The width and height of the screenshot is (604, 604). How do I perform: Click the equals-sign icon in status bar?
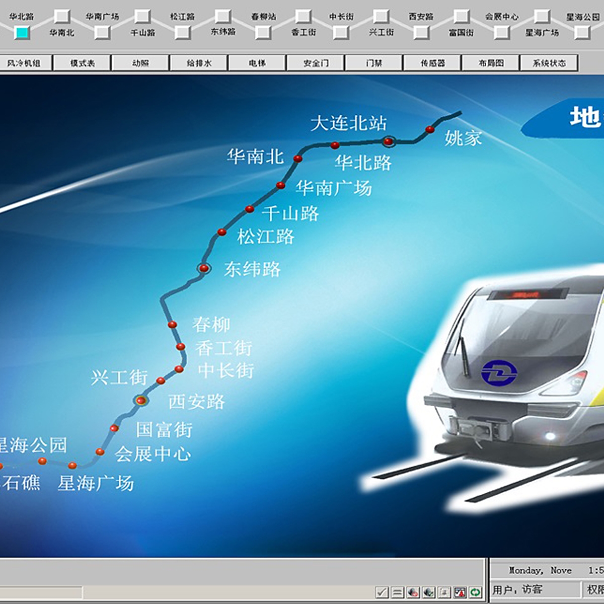tap(398, 592)
